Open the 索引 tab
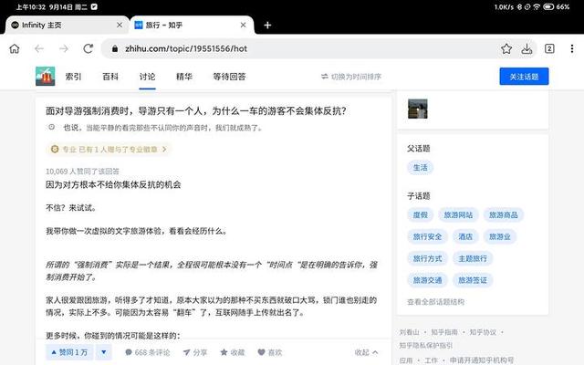The height and width of the screenshot is (365, 584). pyautogui.click(x=73, y=77)
